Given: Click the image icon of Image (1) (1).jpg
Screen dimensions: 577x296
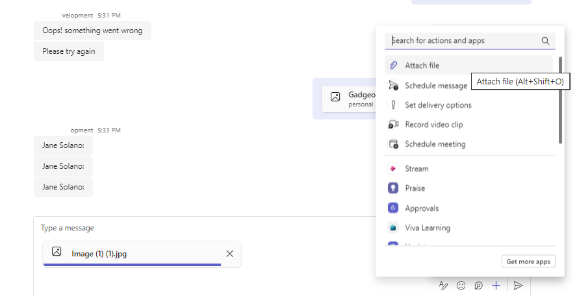Looking at the screenshot, I should (x=57, y=251).
